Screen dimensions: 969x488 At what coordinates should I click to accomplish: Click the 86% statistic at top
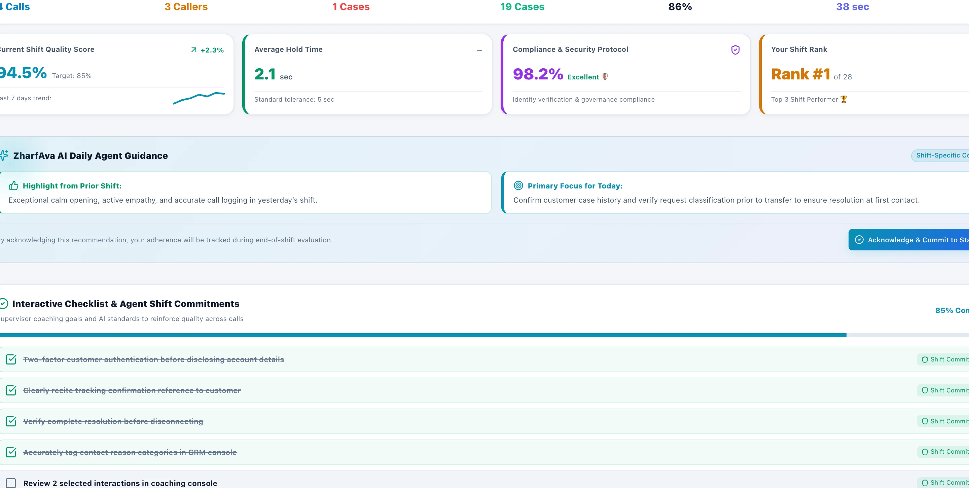pyautogui.click(x=680, y=7)
